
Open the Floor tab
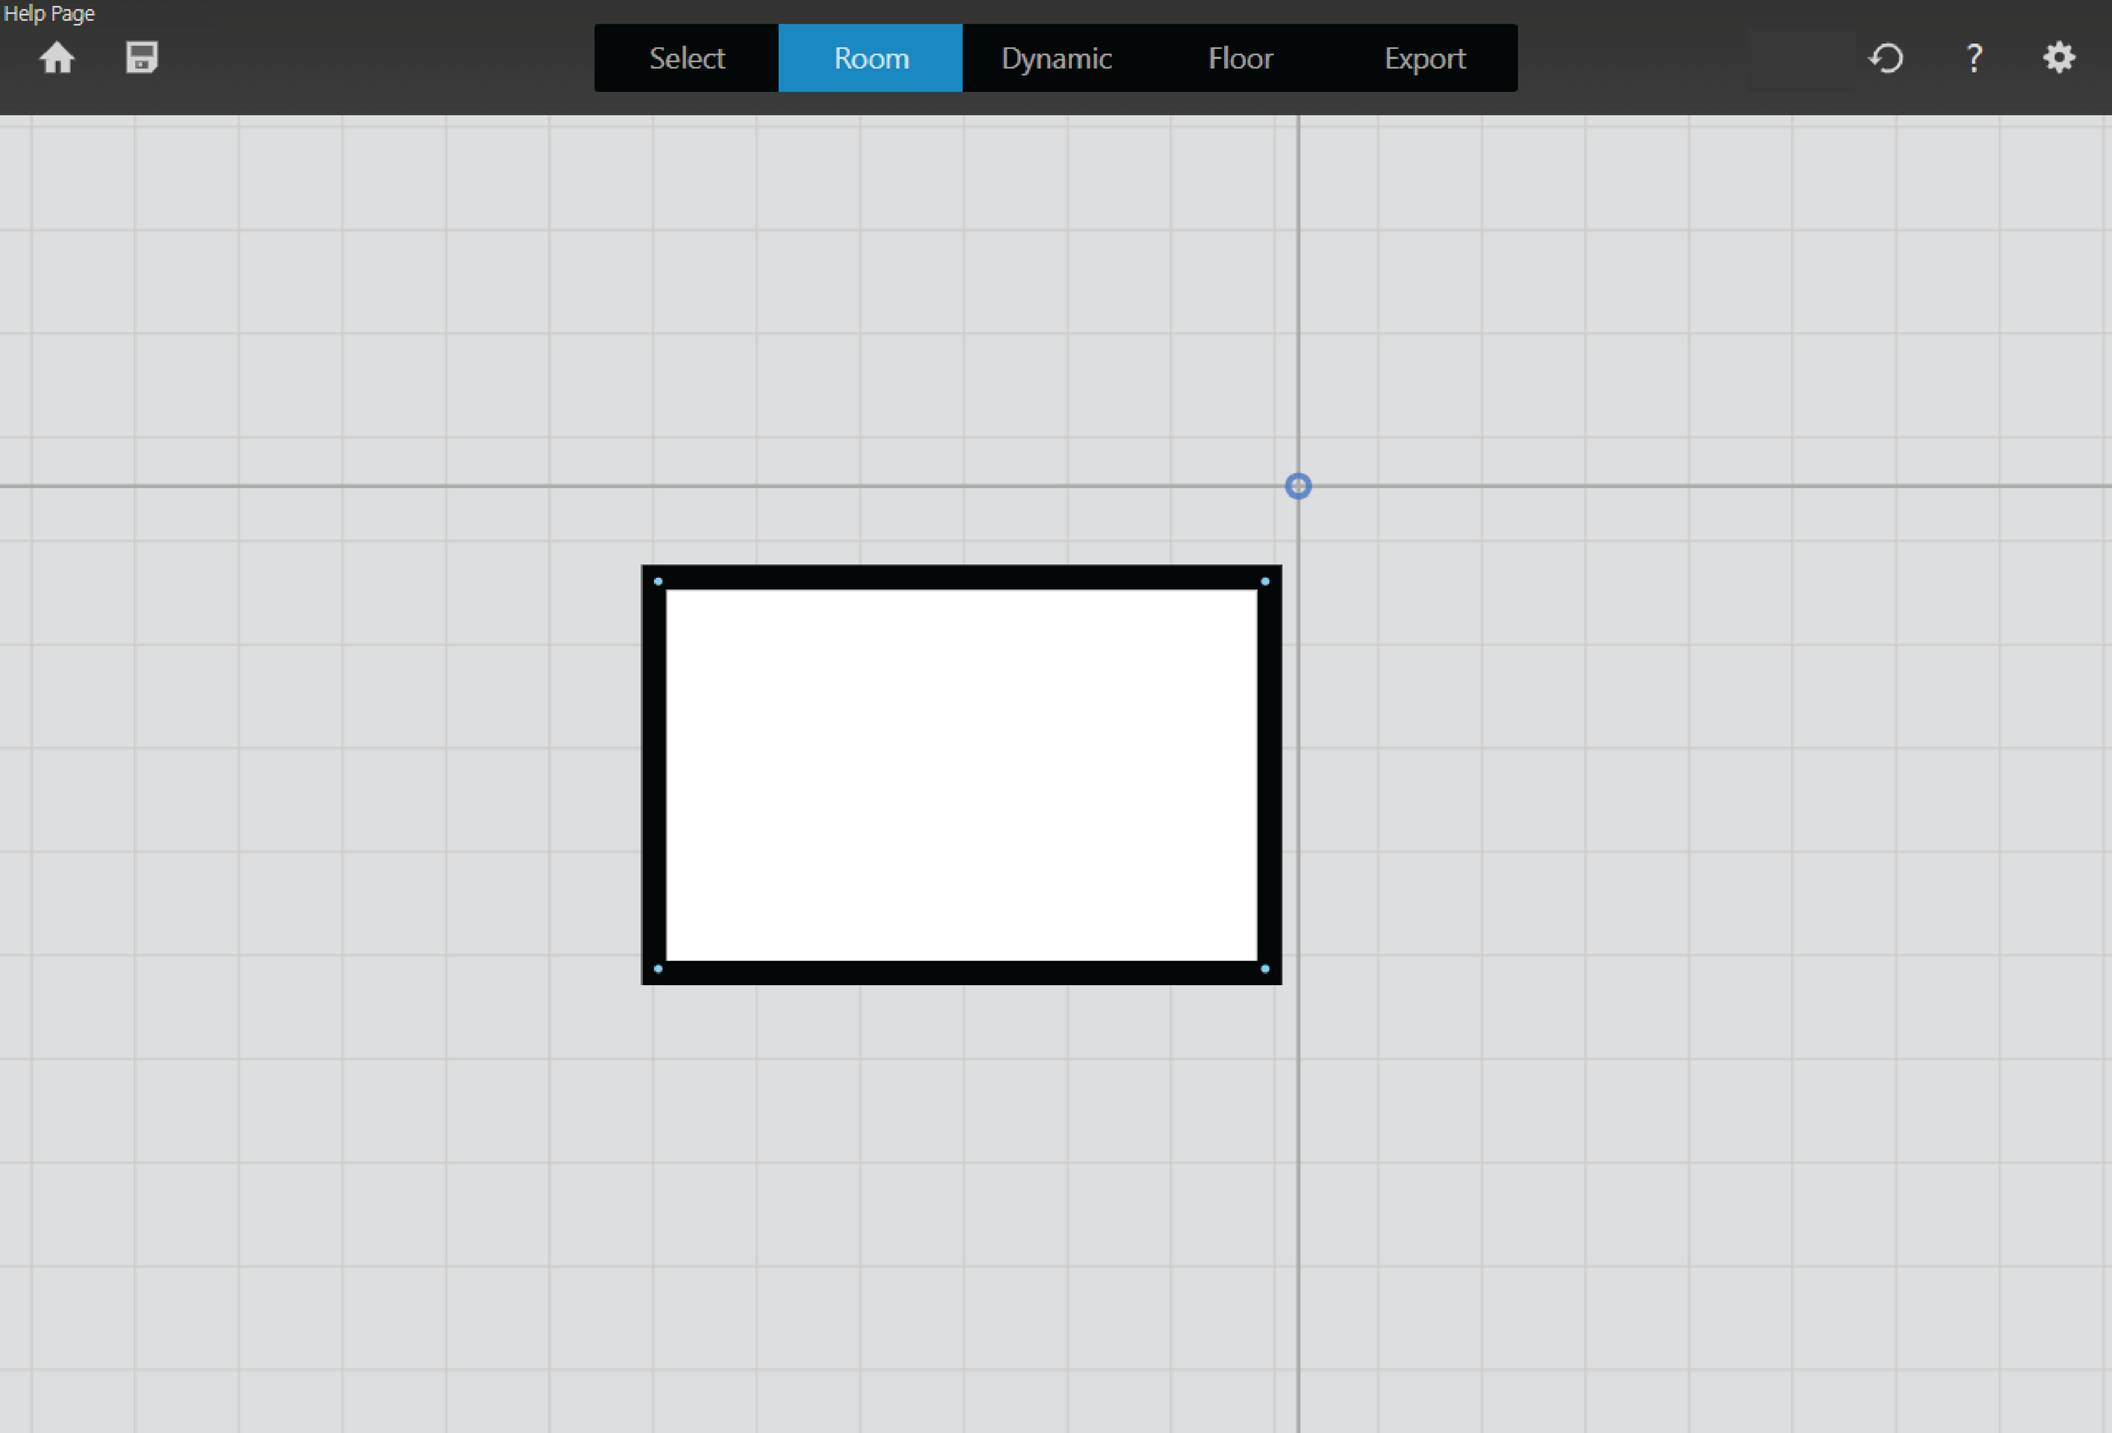pyautogui.click(x=1240, y=58)
